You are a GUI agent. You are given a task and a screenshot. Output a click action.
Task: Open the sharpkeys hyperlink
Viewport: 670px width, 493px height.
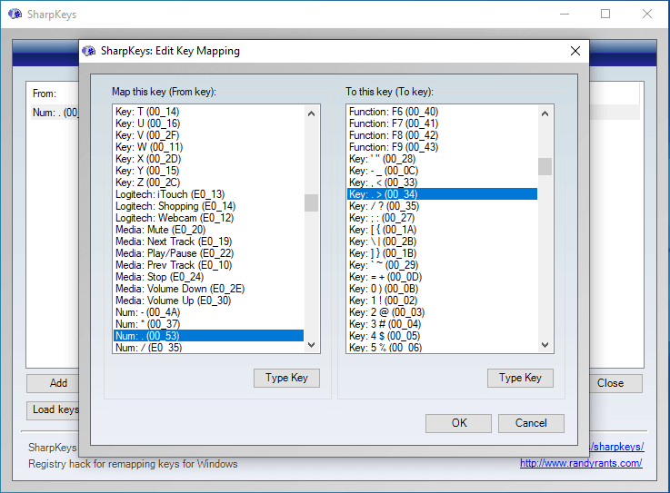point(616,447)
